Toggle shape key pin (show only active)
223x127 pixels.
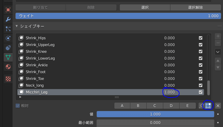click(201, 106)
